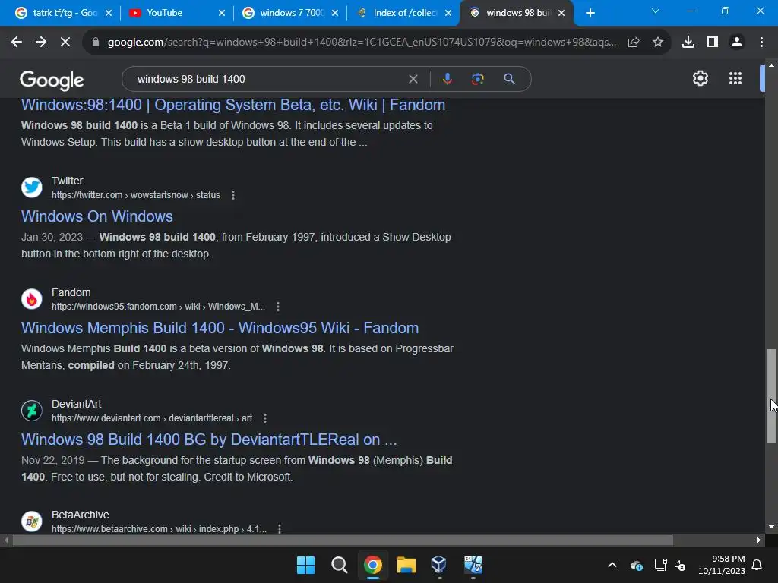Open Windows:98:1400 Operating System Beta Wiki link
Image resolution: width=778 pixels, height=583 pixels.
pos(233,105)
